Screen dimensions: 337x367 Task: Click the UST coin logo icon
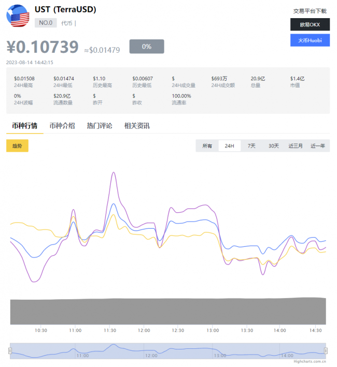click(x=18, y=16)
